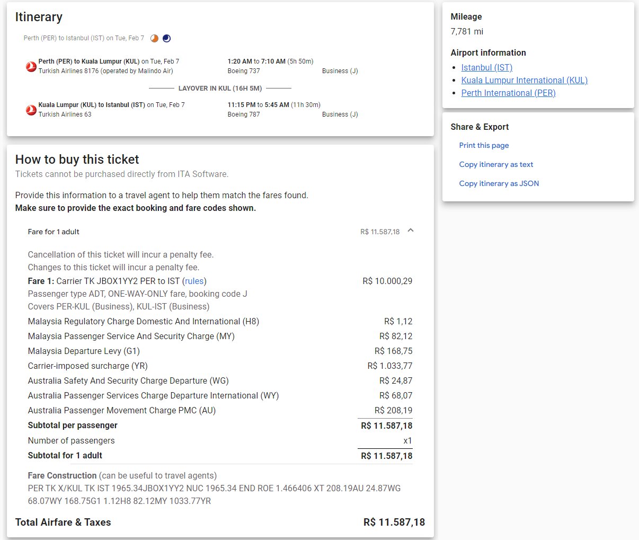This screenshot has width=639, height=540.
Task: Click the 'LAYOVER IN KUL (16H 5M)' label
Action: tap(220, 88)
